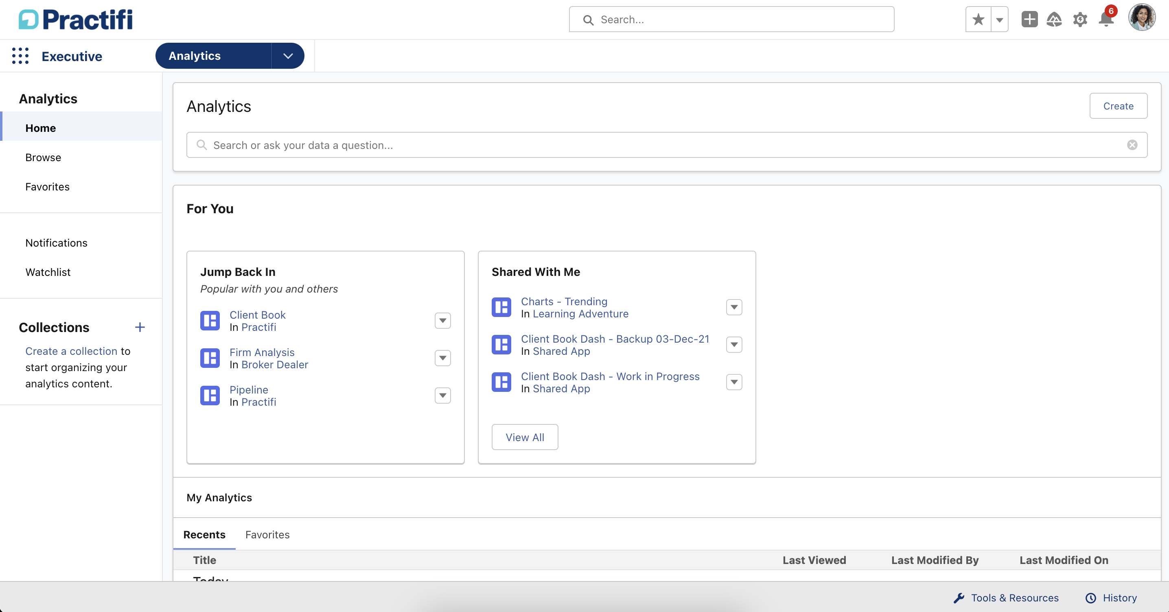Click the Last Modified By column header
This screenshot has width=1169, height=612.
tap(935, 560)
